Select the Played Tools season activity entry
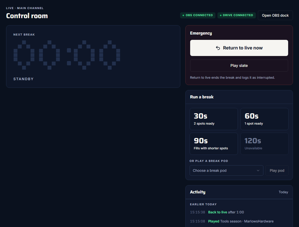Viewport: 299px width, 227px height. coord(239,221)
